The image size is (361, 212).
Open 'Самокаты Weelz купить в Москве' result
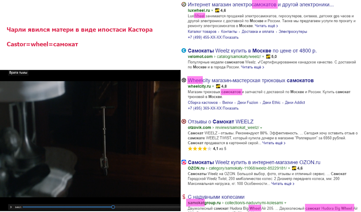(x=252, y=51)
